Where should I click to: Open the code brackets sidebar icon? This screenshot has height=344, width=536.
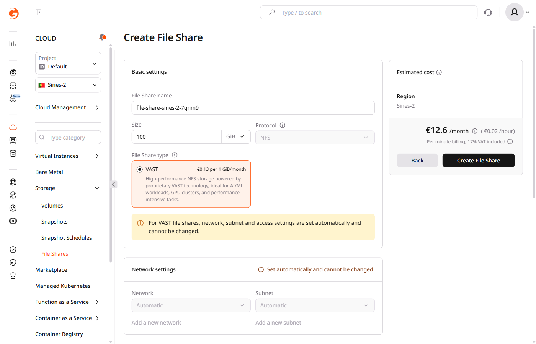click(x=13, y=208)
